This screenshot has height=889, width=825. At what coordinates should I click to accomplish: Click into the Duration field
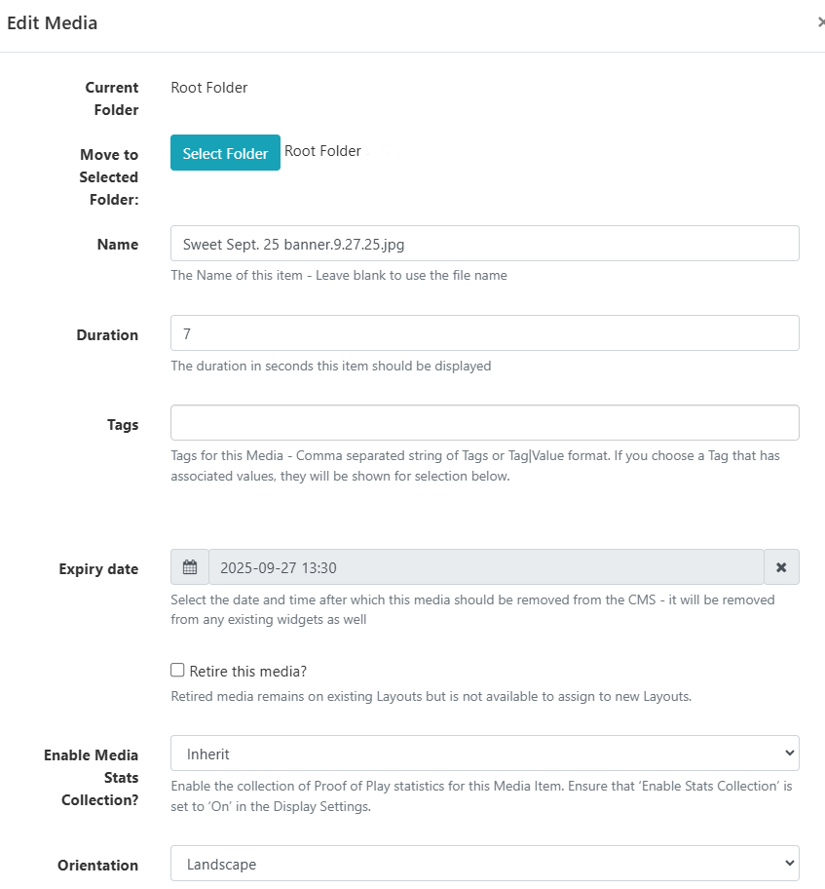484,333
